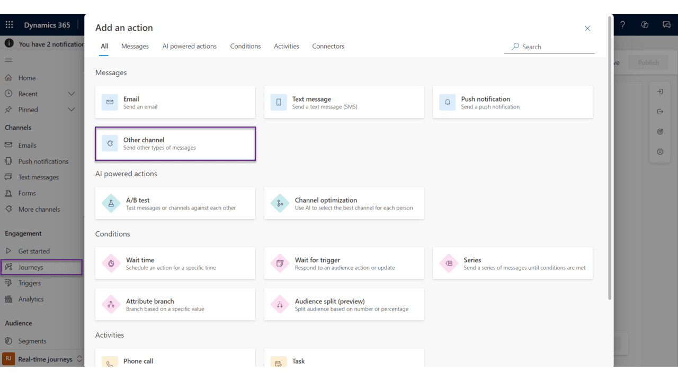
Task: Open Push notifications under Channels
Action: (42, 161)
